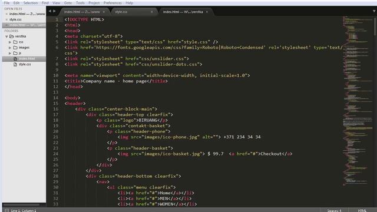Open the Project menu
Viewport: 377px width, 212px height.
[94, 3]
